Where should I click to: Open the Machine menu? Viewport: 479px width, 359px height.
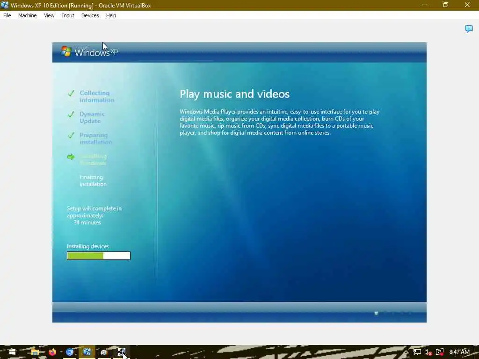coord(27,15)
